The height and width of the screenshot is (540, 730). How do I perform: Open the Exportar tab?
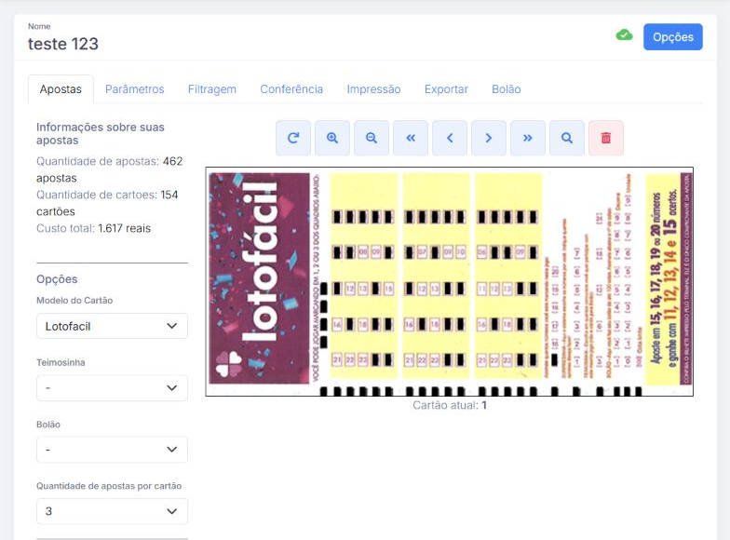[446, 89]
